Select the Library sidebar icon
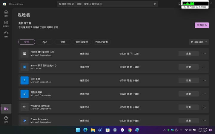Viewport: 215px width, 134px height. [x=6, y=109]
